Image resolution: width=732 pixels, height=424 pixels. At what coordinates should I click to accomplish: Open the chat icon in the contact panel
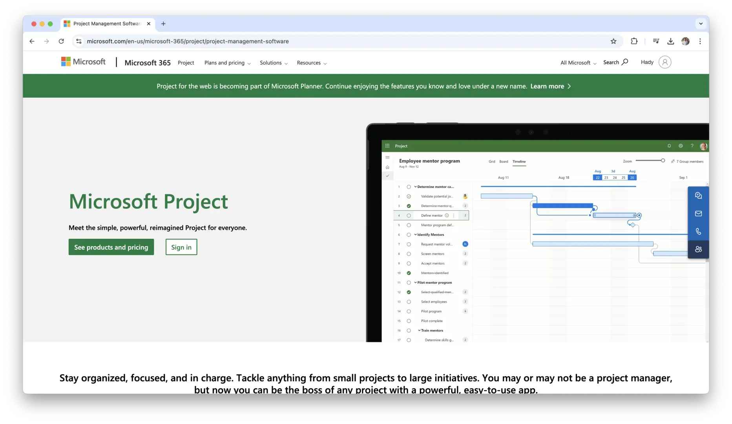pos(698,196)
